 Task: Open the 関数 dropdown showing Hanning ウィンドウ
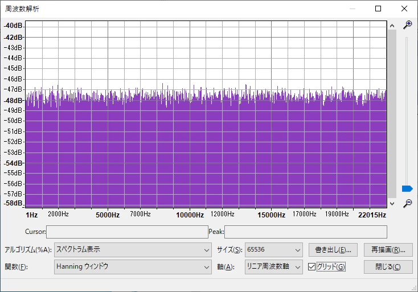click(133, 267)
